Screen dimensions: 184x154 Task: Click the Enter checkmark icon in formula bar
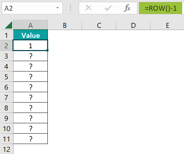point(108,8)
